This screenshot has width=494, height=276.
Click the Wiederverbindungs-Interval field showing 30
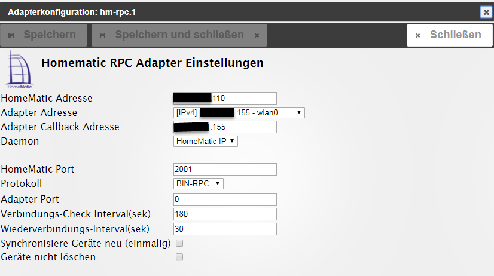point(225,229)
